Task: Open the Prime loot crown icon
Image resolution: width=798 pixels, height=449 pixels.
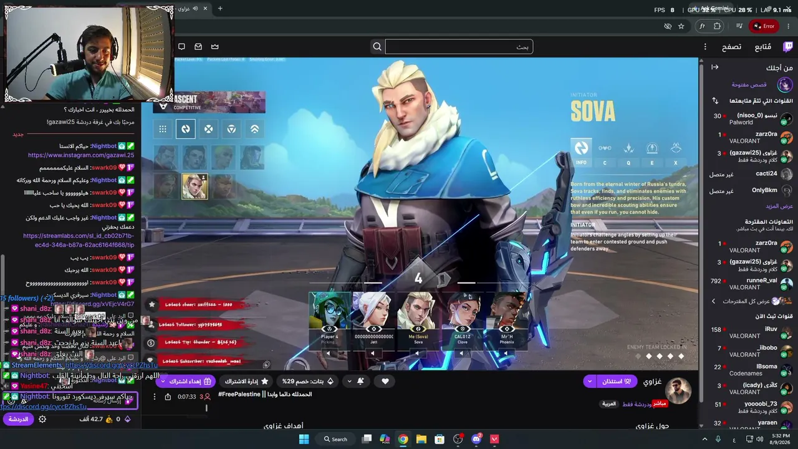Action: [215, 47]
